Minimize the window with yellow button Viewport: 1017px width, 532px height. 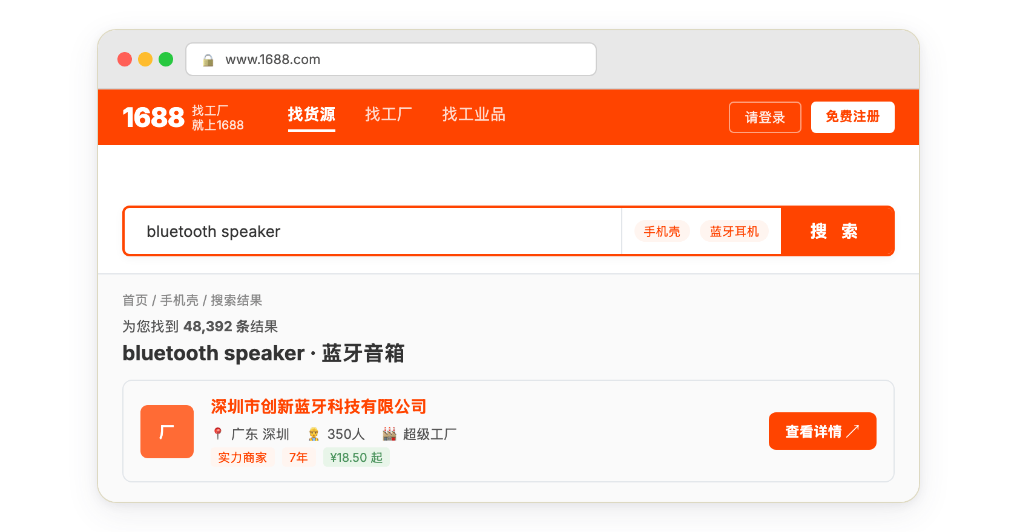(145, 59)
